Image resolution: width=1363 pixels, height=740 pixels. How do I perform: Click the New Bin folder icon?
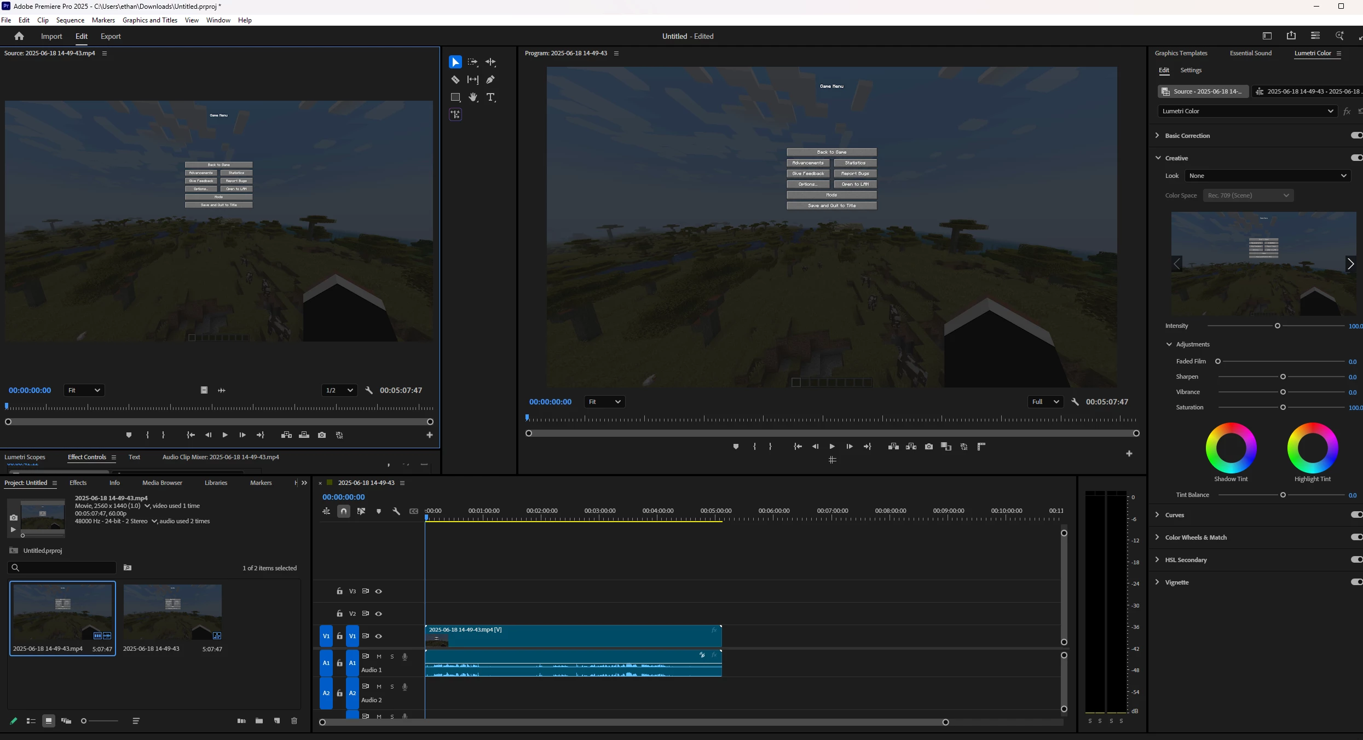[x=259, y=721]
